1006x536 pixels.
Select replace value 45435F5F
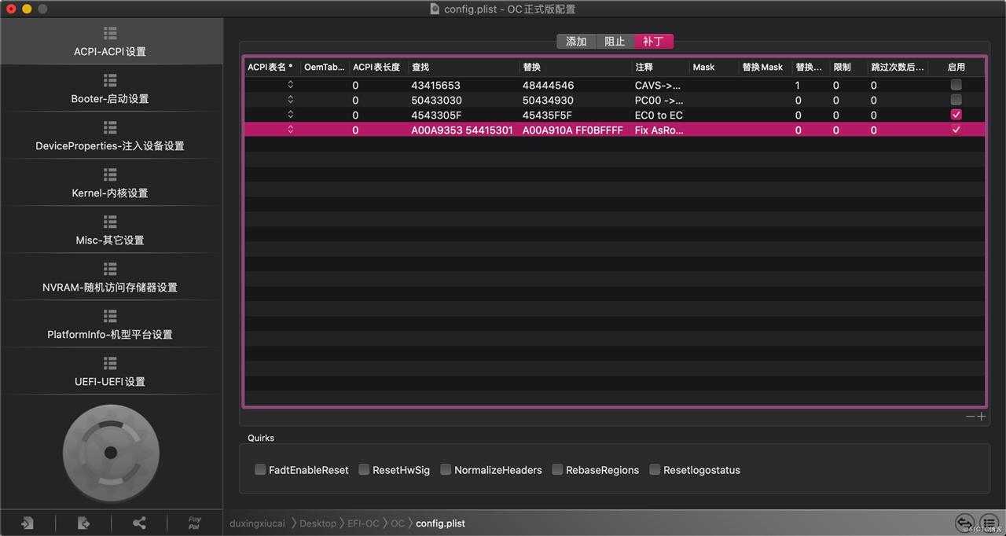[547, 115]
